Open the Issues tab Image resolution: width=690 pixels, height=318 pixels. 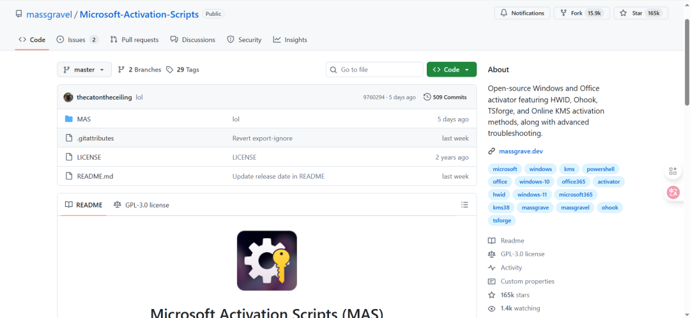pyautogui.click(x=77, y=40)
